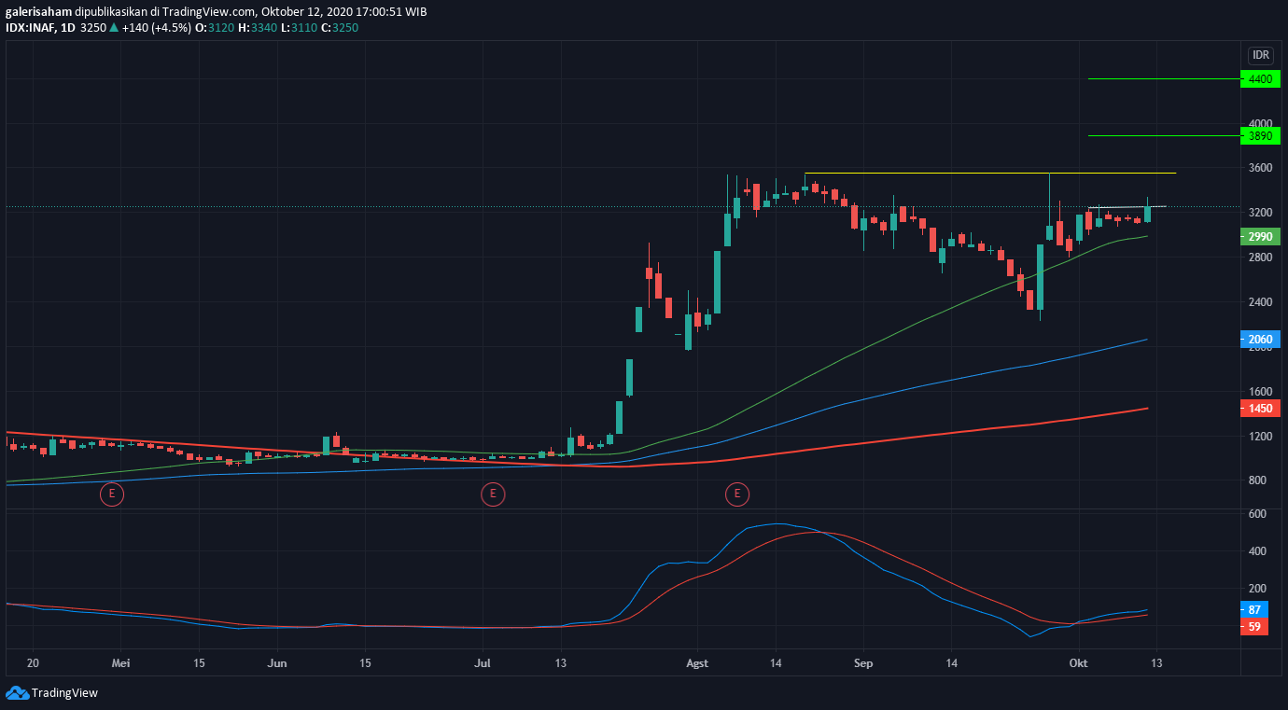Click the green 2990 moving average label
The height and width of the screenshot is (710, 1288).
1260,237
